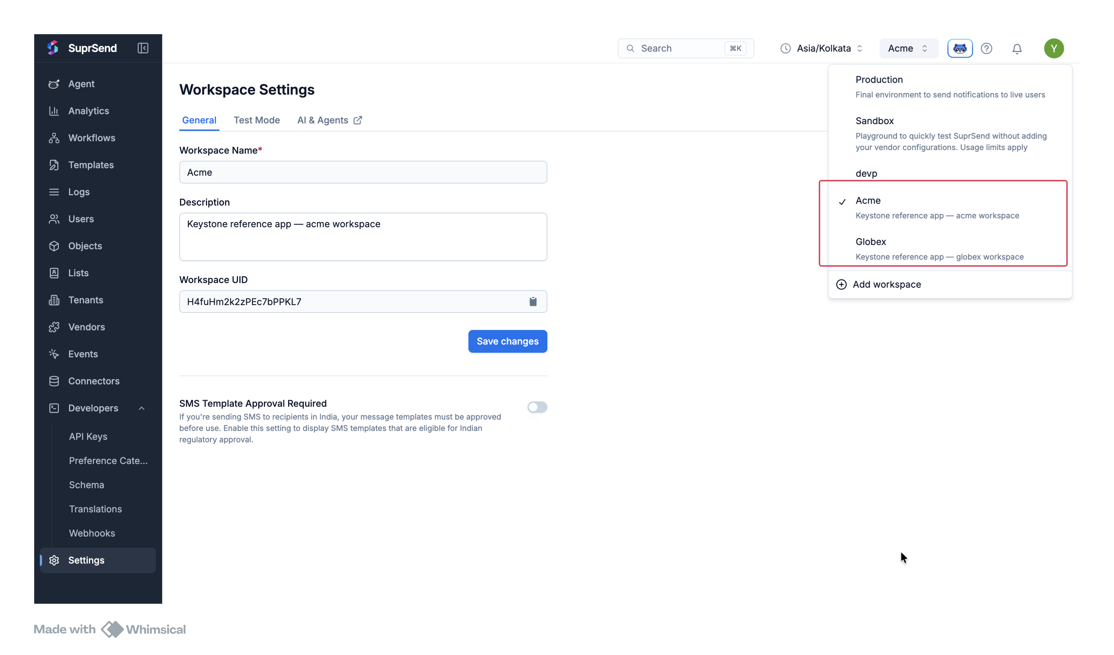1114x655 pixels.
Task: Open Events in the sidebar
Action: 98,353
